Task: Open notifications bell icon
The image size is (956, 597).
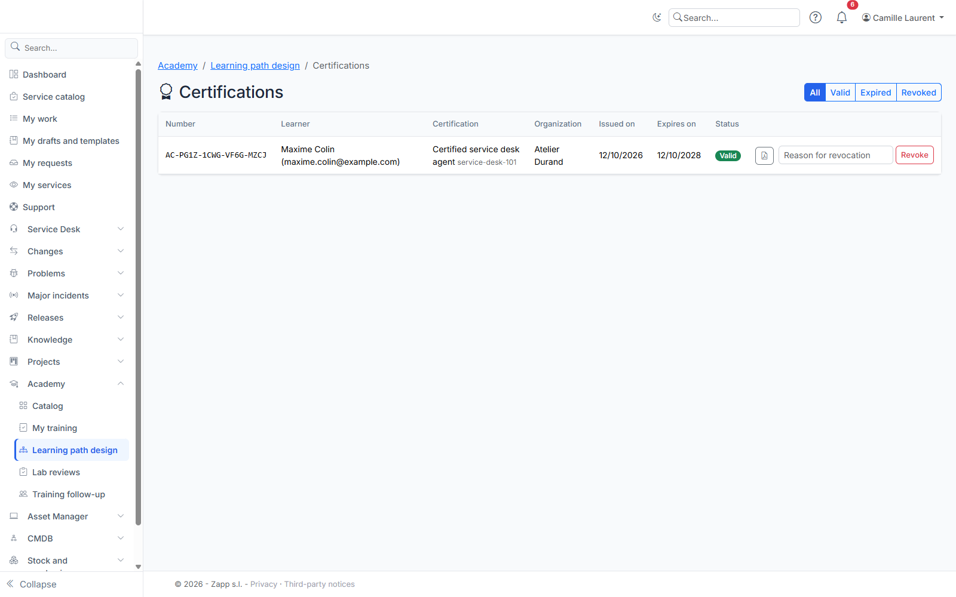Action: pyautogui.click(x=842, y=17)
